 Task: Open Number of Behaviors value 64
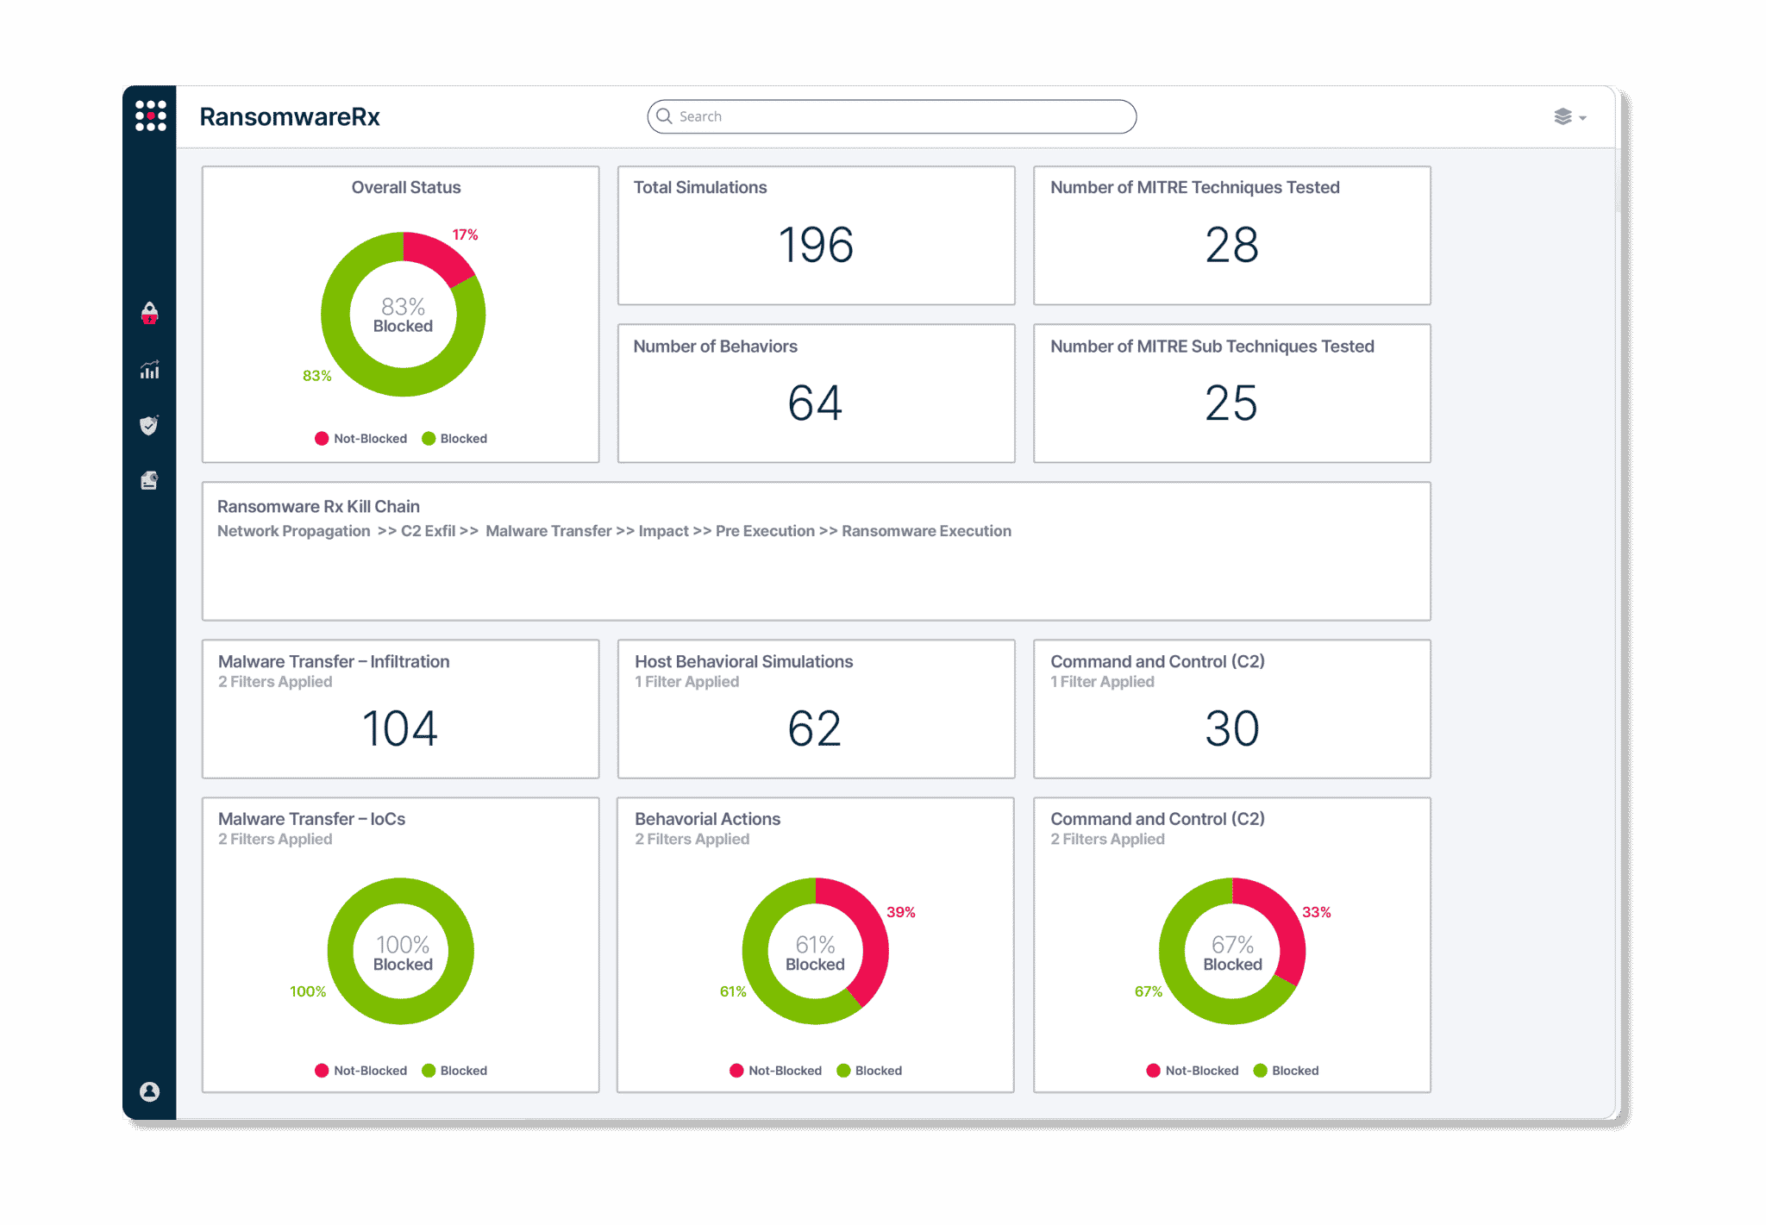click(x=815, y=403)
